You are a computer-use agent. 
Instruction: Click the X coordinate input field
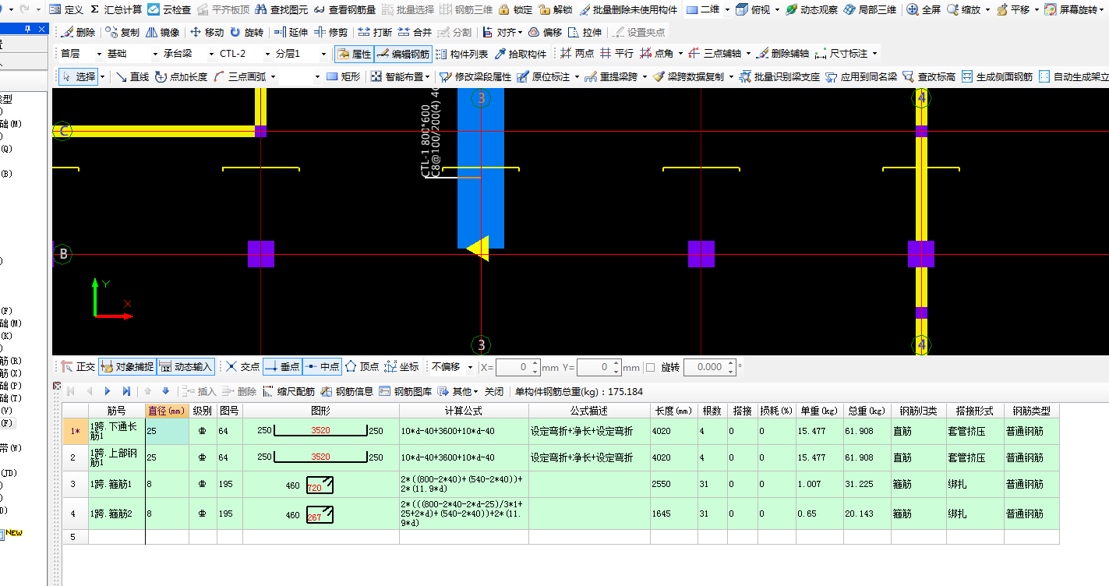[519, 367]
